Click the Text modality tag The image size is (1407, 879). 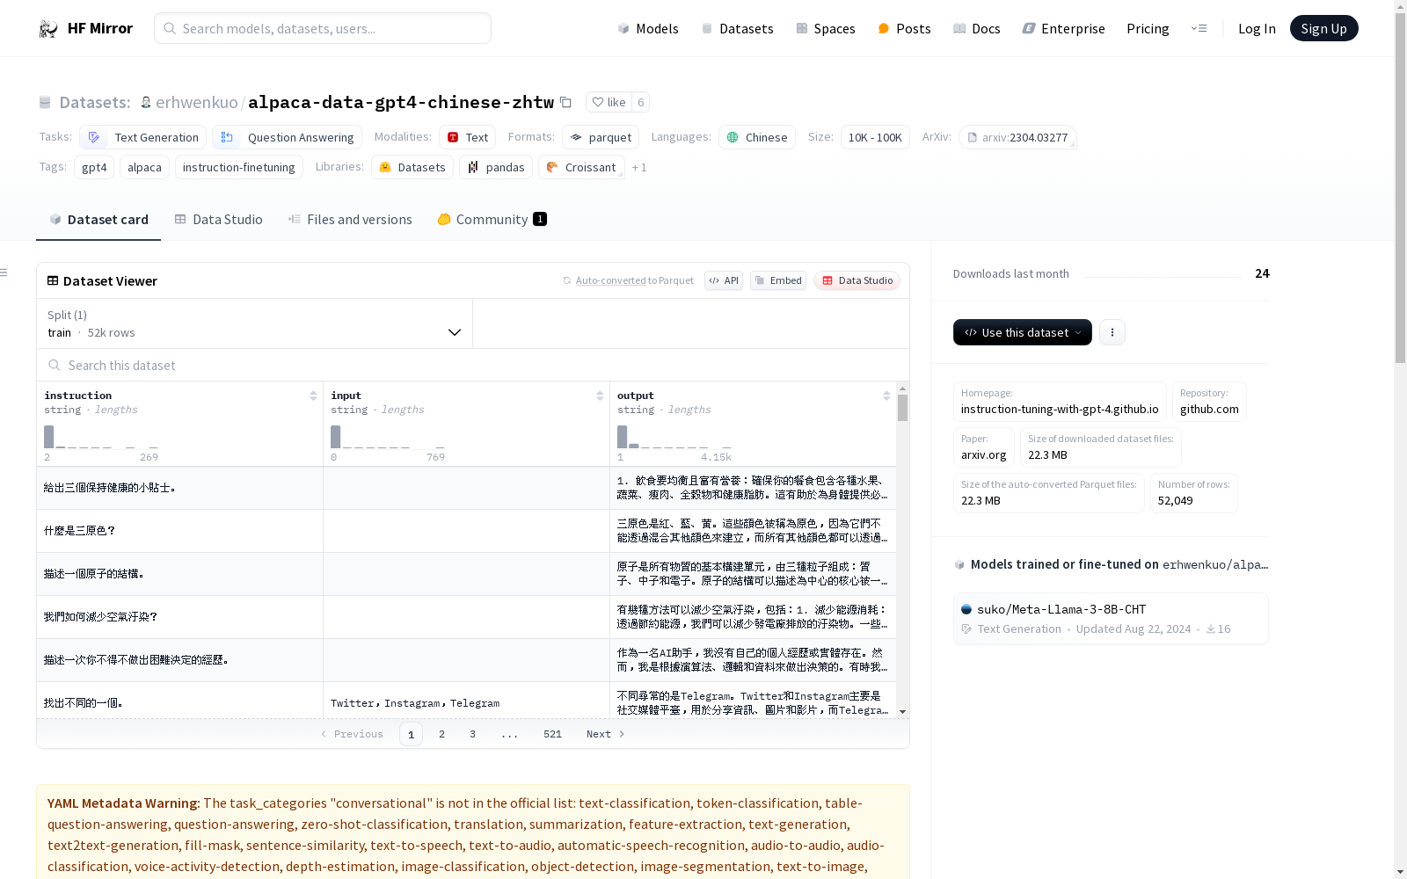click(467, 137)
